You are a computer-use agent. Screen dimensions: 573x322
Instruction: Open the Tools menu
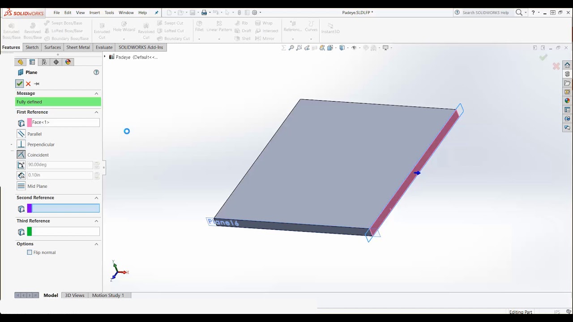click(109, 13)
